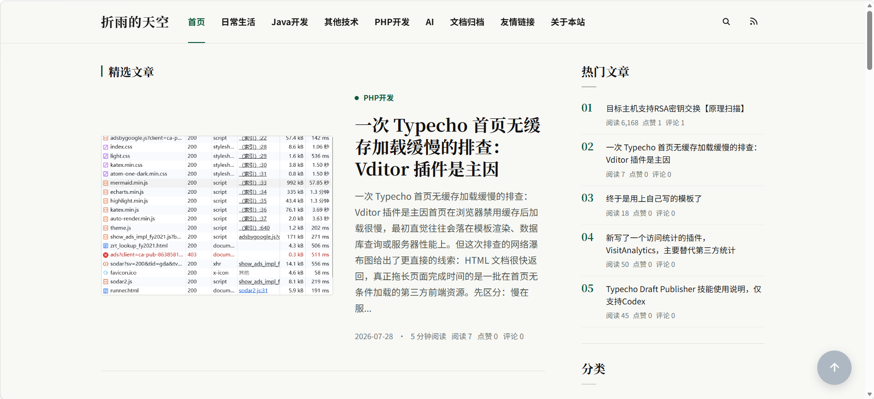Click the hot article rank number 05
Viewport: 874px width, 399px height.
pos(588,288)
